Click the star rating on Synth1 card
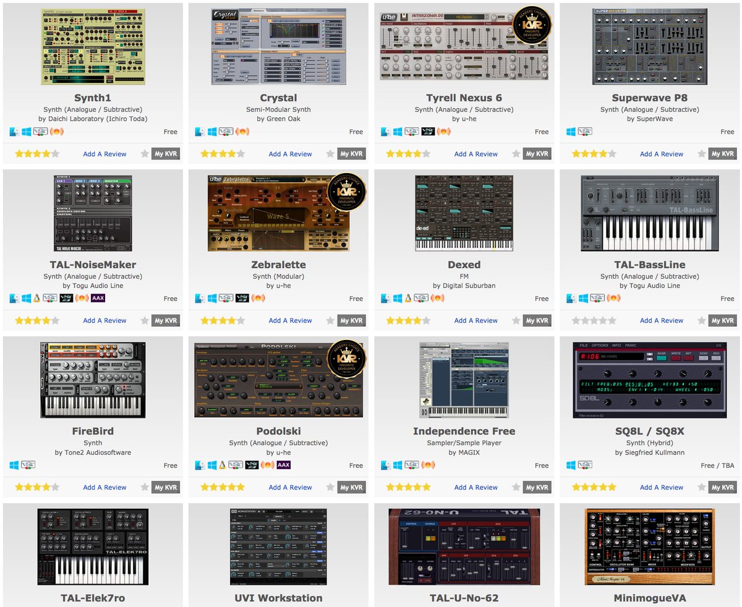Image resolution: width=742 pixels, height=607 pixels. point(37,154)
